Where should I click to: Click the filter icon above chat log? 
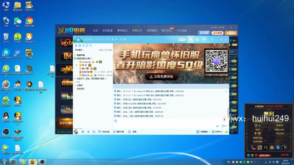tap(226, 91)
